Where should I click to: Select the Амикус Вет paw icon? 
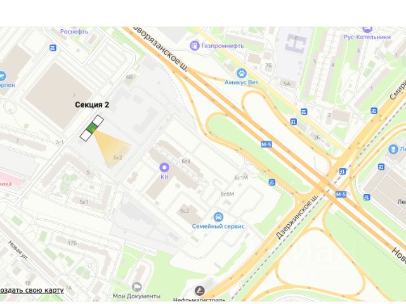(x=242, y=73)
